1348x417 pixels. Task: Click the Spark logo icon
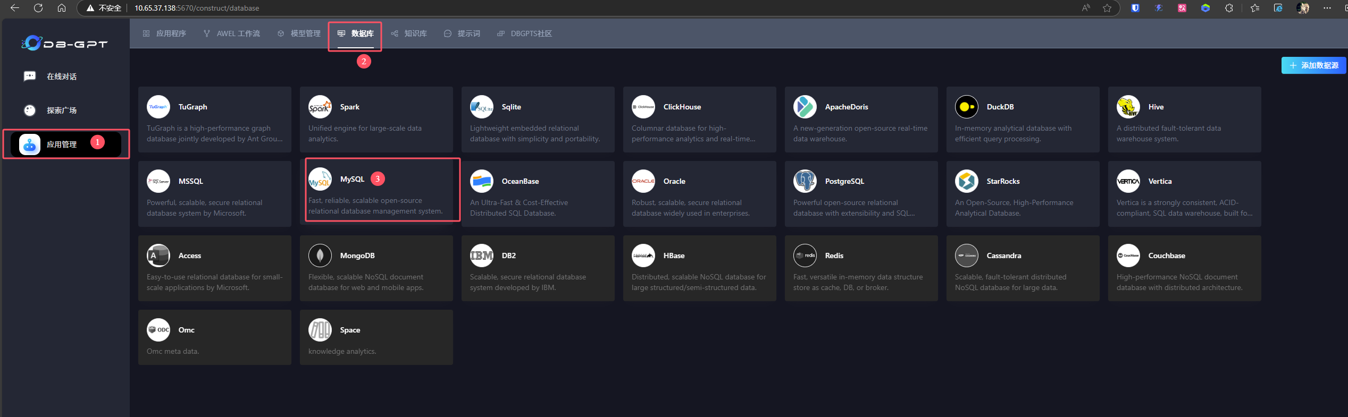(320, 107)
